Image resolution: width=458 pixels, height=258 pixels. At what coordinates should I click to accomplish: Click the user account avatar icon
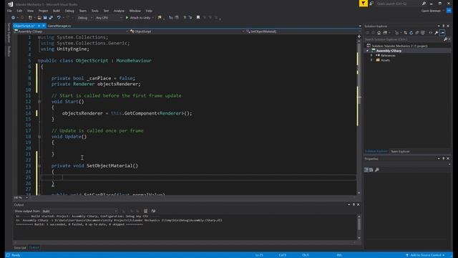(x=449, y=11)
